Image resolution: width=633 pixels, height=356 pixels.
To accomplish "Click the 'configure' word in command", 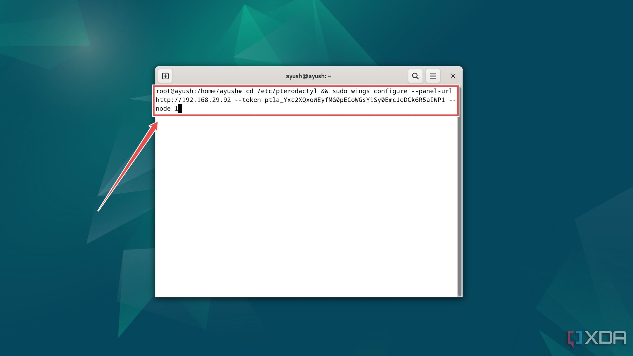I will click(x=391, y=91).
